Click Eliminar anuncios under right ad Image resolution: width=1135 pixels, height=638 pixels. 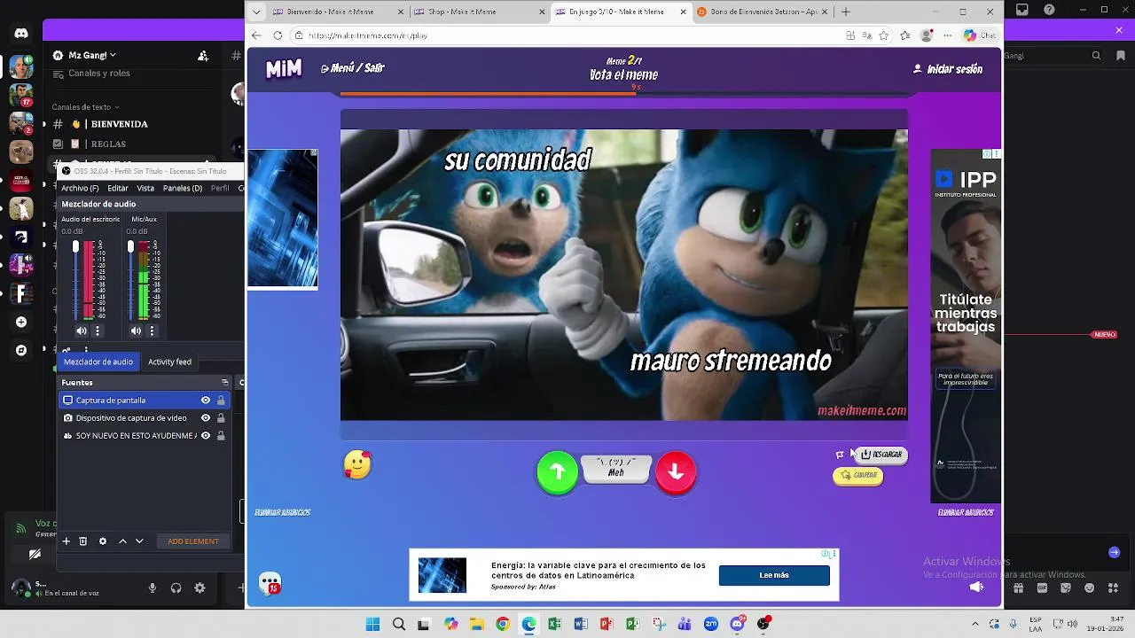[x=967, y=512]
